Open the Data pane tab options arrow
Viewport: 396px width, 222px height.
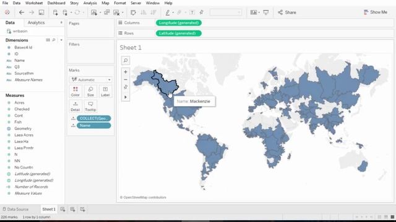click(61, 23)
